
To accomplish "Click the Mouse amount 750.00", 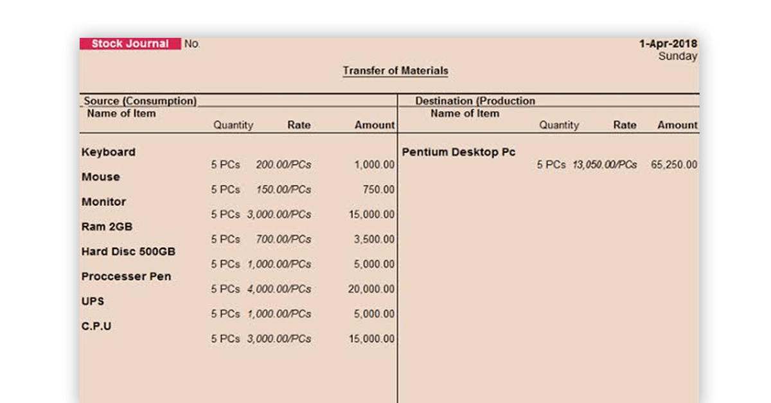I will pos(378,190).
